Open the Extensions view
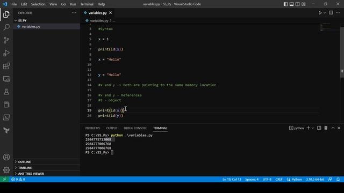344x193 pixels. click(x=6, y=66)
